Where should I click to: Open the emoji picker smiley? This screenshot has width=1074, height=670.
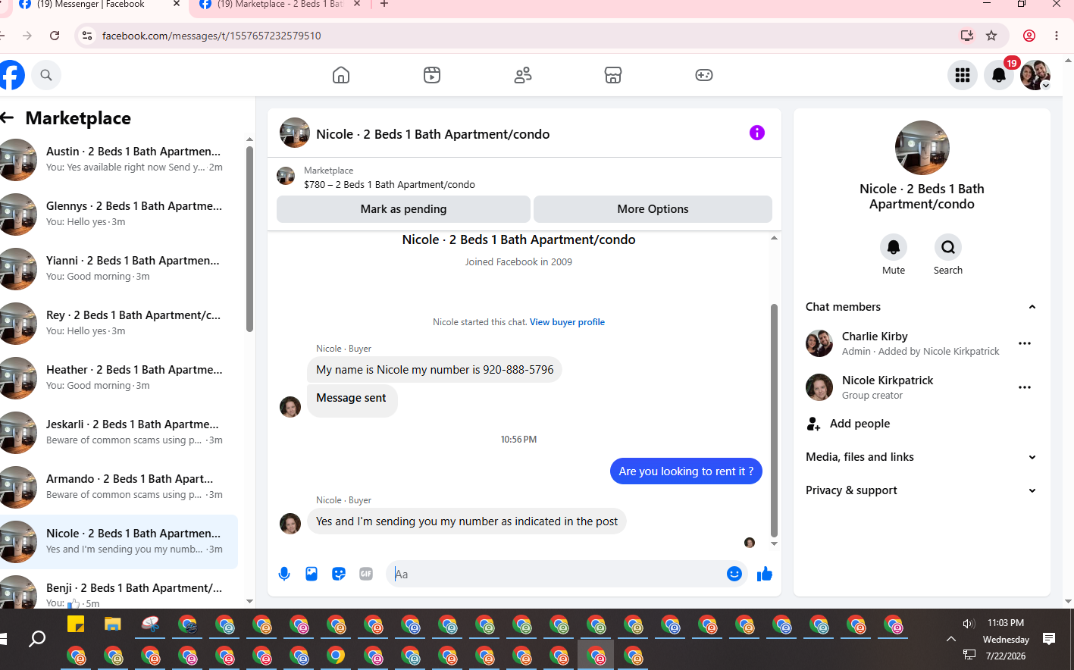click(x=734, y=574)
